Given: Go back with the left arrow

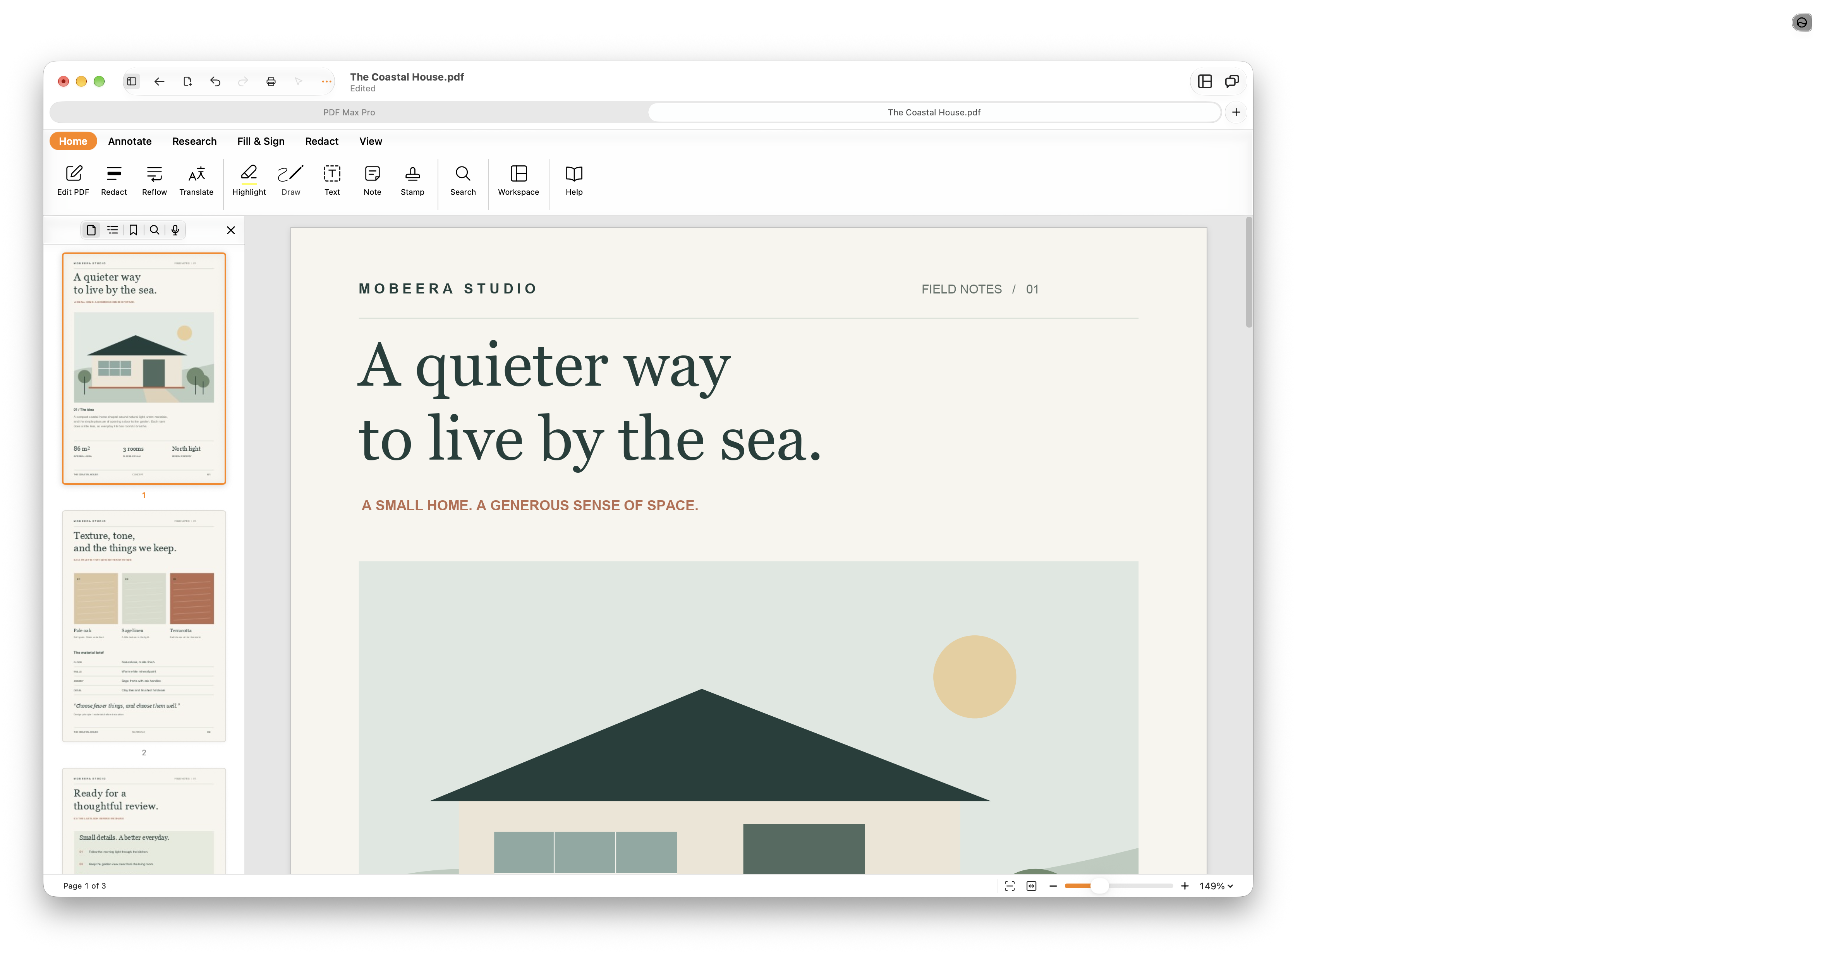Looking at the screenshot, I should click(x=160, y=82).
